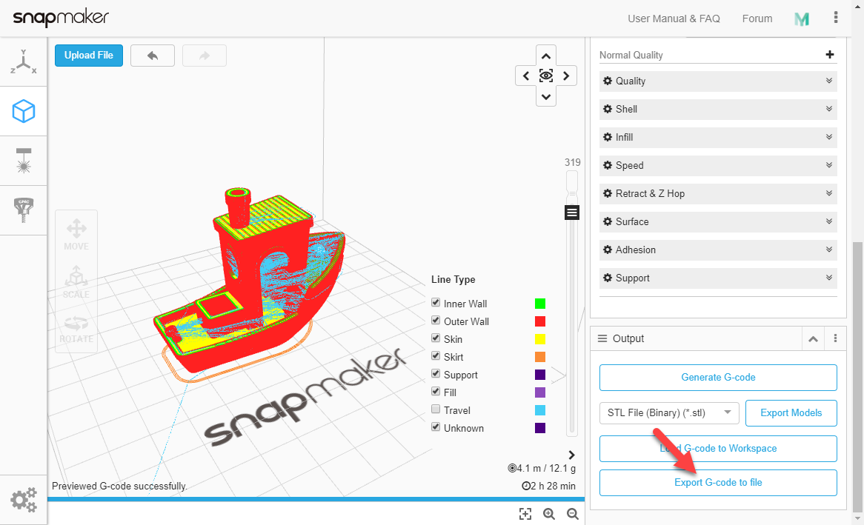Rotate view down with bottom arrow
Screen dimensions: 864x525
coord(546,96)
